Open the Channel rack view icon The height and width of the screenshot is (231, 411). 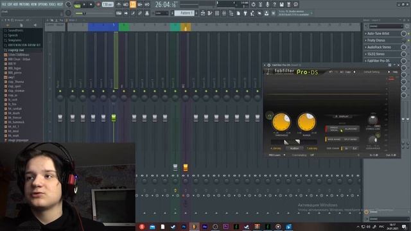[x=217, y=13]
